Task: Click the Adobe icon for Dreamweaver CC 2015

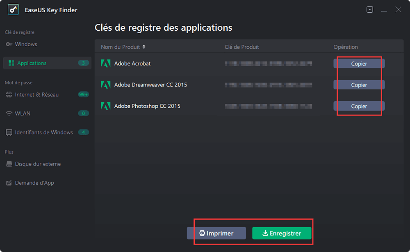Action: [x=106, y=85]
